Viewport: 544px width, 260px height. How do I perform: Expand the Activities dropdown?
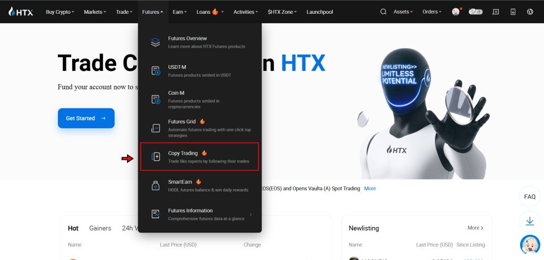pyautogui.click(x=245, y=12)
